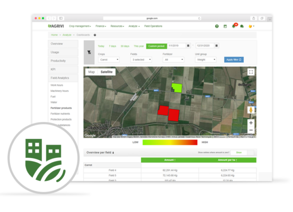
Task: Select the 30 days period link
Action: 125,46
